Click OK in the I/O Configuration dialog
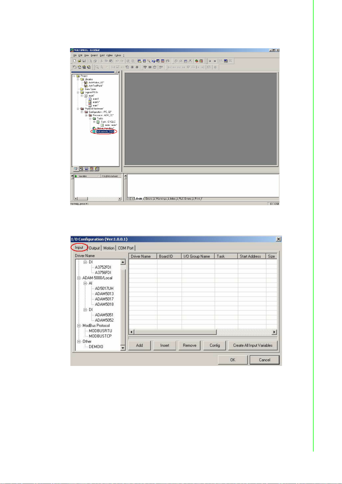This screenshot has width=342, height=484. point(233,360)
